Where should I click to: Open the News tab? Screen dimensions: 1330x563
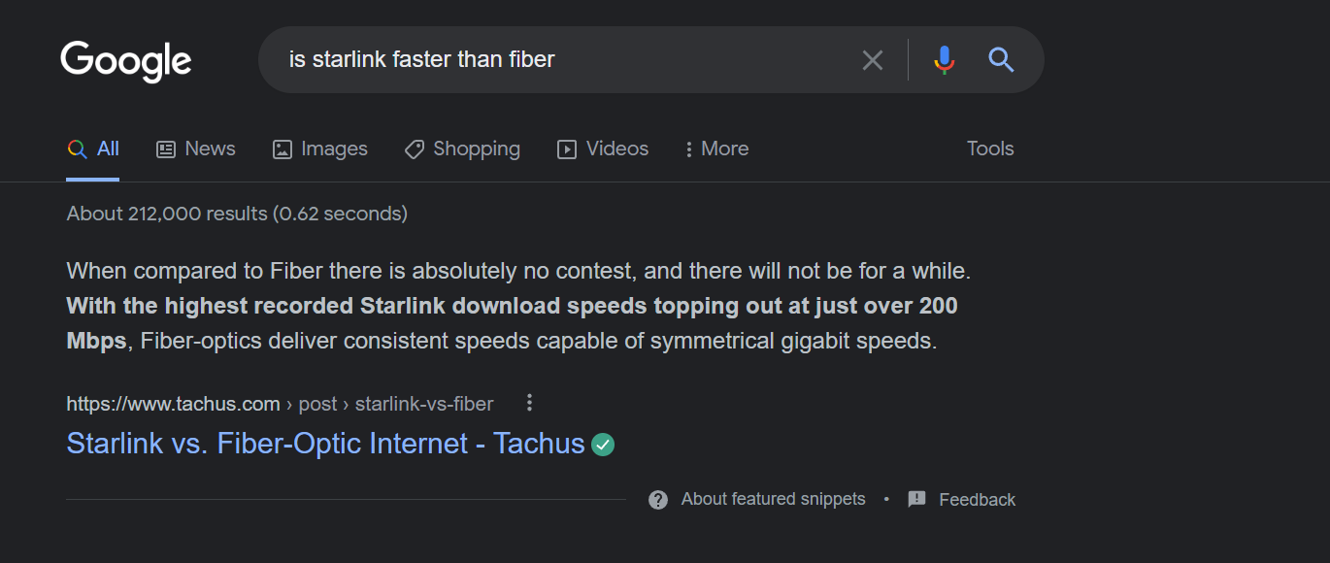[x=196, y=149]
